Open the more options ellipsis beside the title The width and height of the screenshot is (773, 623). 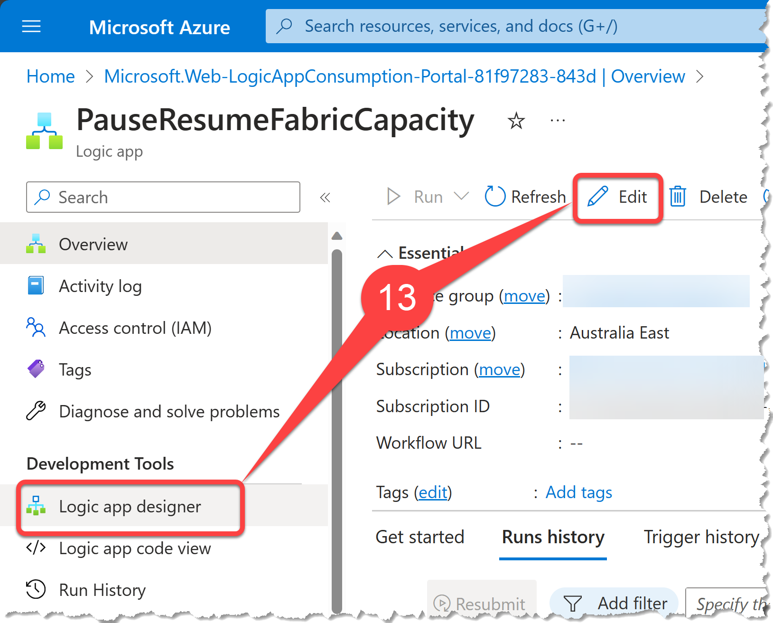coord(558,121)
